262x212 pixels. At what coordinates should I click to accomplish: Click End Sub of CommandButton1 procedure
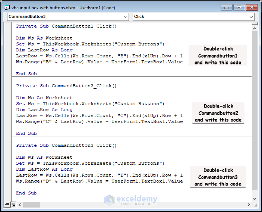tap(26, 74)
